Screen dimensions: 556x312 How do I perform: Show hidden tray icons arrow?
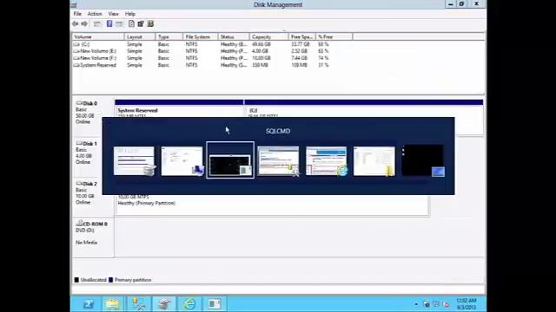416,304
